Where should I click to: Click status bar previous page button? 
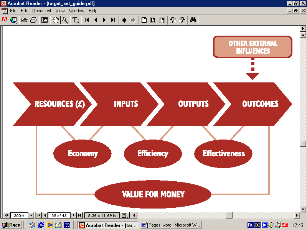(x=45, y=215)
